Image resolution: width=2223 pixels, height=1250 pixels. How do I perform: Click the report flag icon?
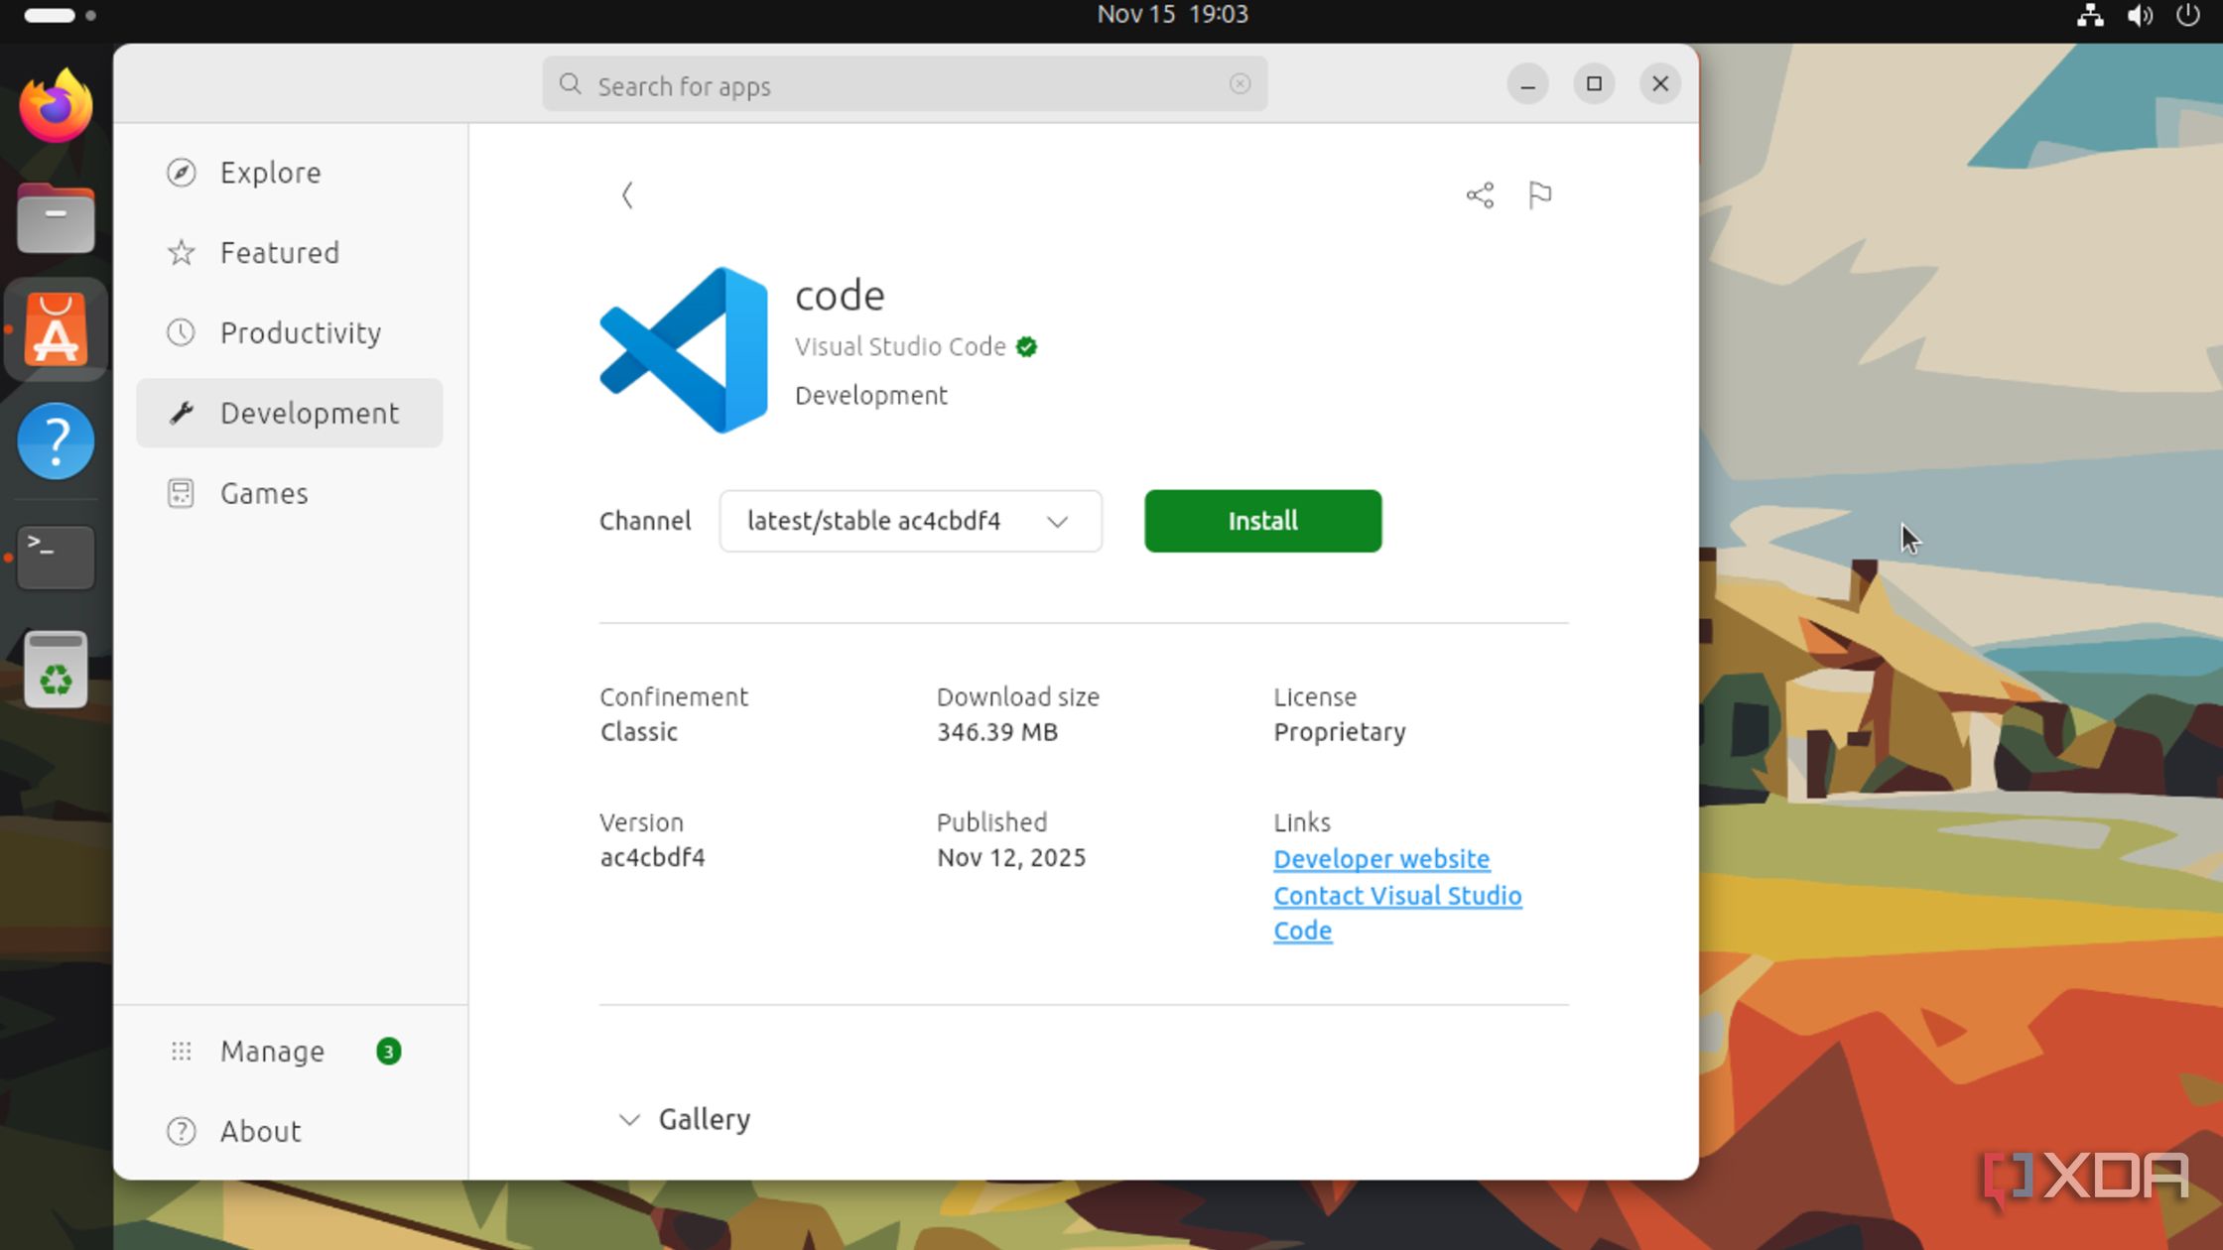tap(1539, 195)
